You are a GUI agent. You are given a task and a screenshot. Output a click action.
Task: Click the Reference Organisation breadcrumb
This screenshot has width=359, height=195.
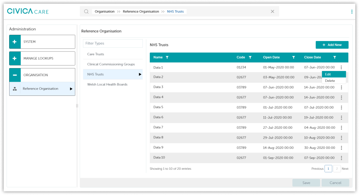[141, 11]
